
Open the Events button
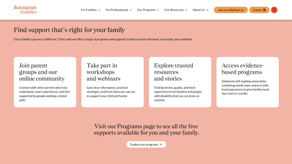coord(257,10)
